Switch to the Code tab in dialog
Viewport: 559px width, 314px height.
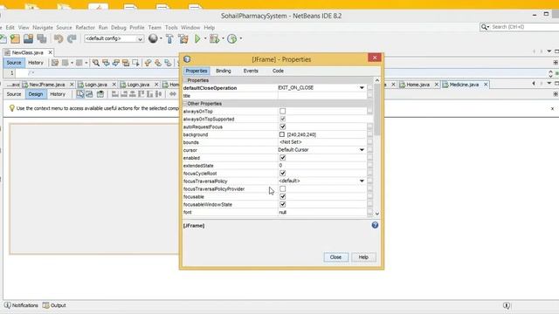[278, 71]
